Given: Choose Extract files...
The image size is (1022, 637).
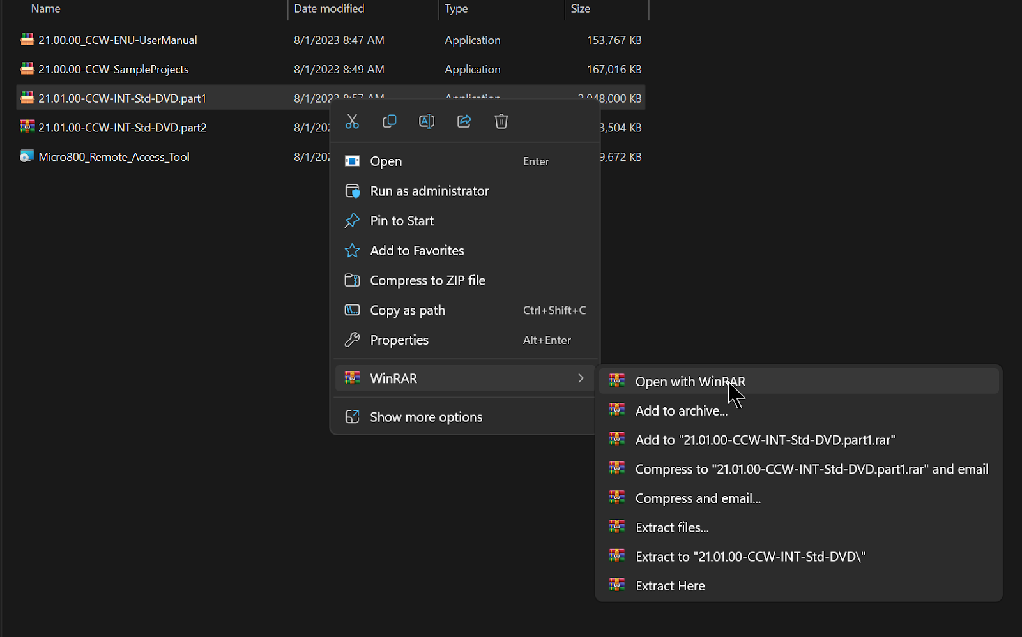Looking at the screenshot, I should [798, 527].
